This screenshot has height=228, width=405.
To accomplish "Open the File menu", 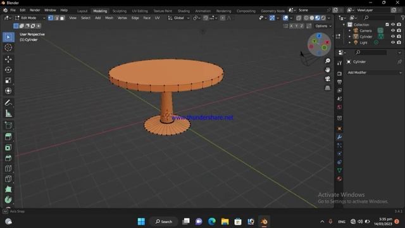I will pyautogui.click(x=13, y=10).
